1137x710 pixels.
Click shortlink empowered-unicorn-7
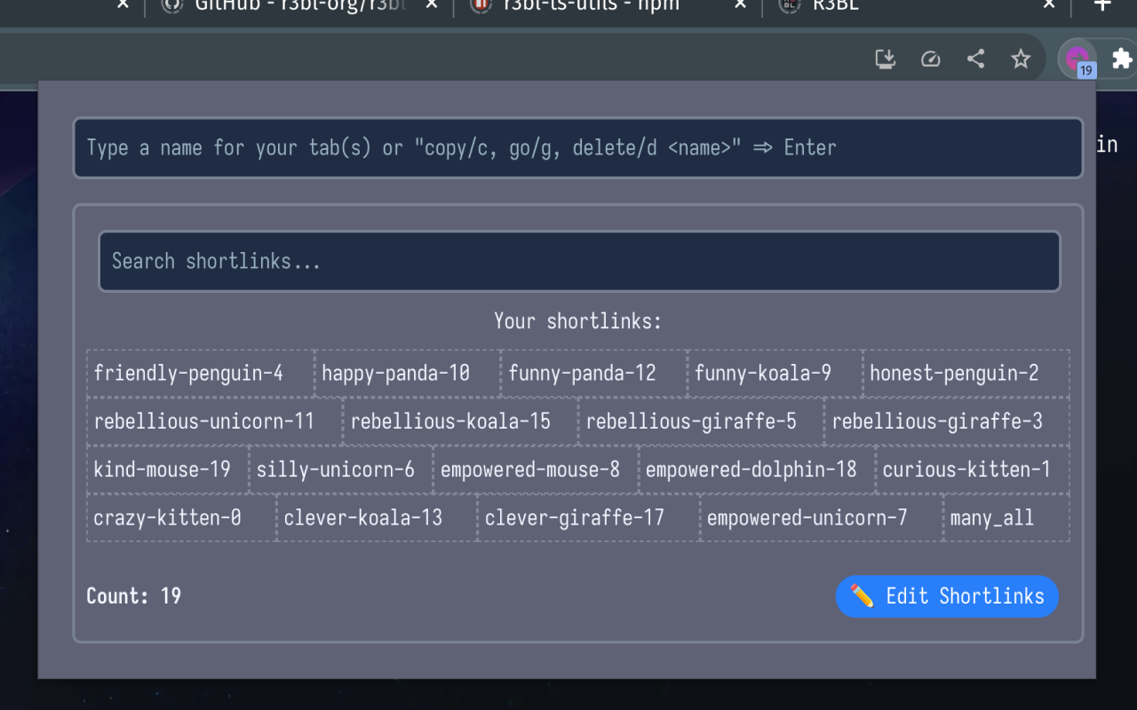click(822, 517)
